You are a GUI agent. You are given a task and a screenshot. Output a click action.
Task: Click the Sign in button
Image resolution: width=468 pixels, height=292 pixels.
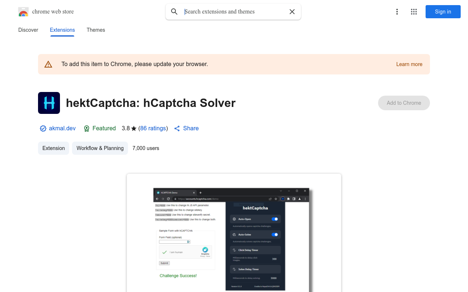pyautogui.click(x=443, y=11)
